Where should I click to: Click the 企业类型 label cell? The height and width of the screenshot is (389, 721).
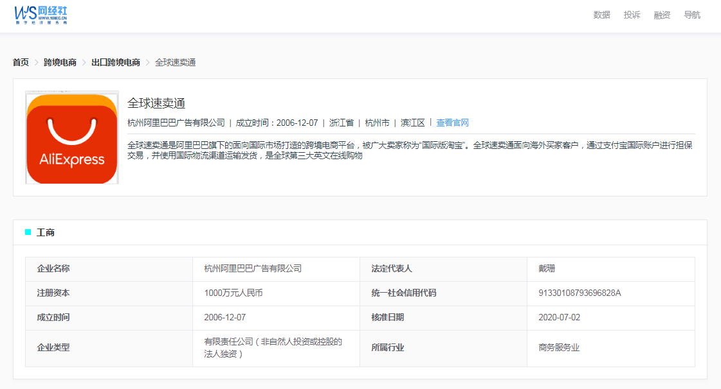[109, 348]
